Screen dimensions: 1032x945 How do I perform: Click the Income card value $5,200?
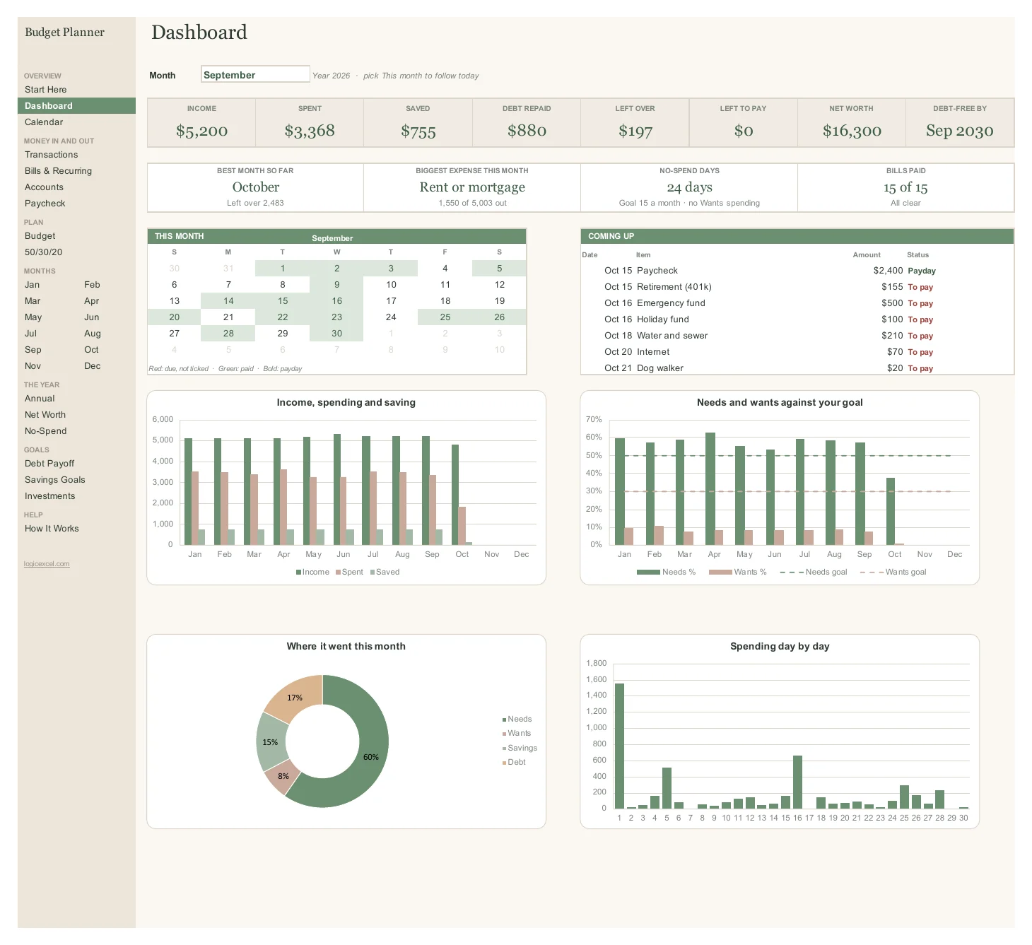(201, 131)
